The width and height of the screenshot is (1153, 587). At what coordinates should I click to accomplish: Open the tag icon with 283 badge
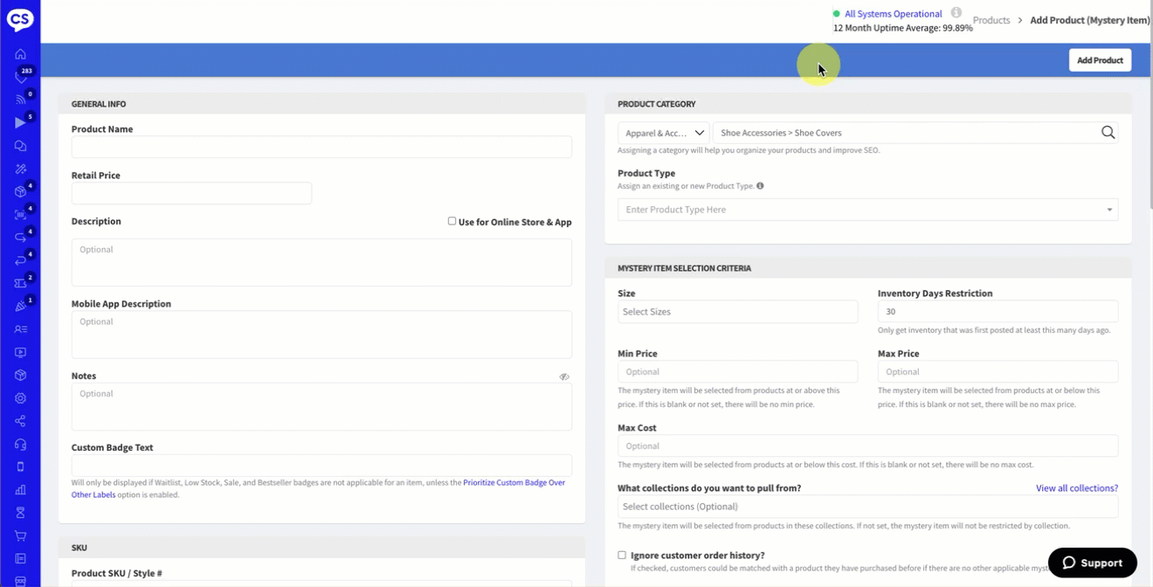[20, 77]
